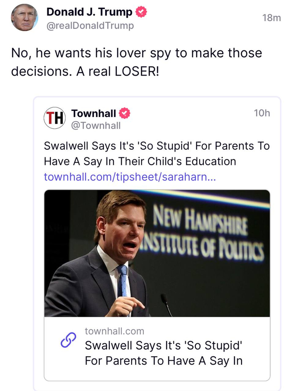Click the @Townhall handle
Screen dimensions: 291x391
point(96,125)
